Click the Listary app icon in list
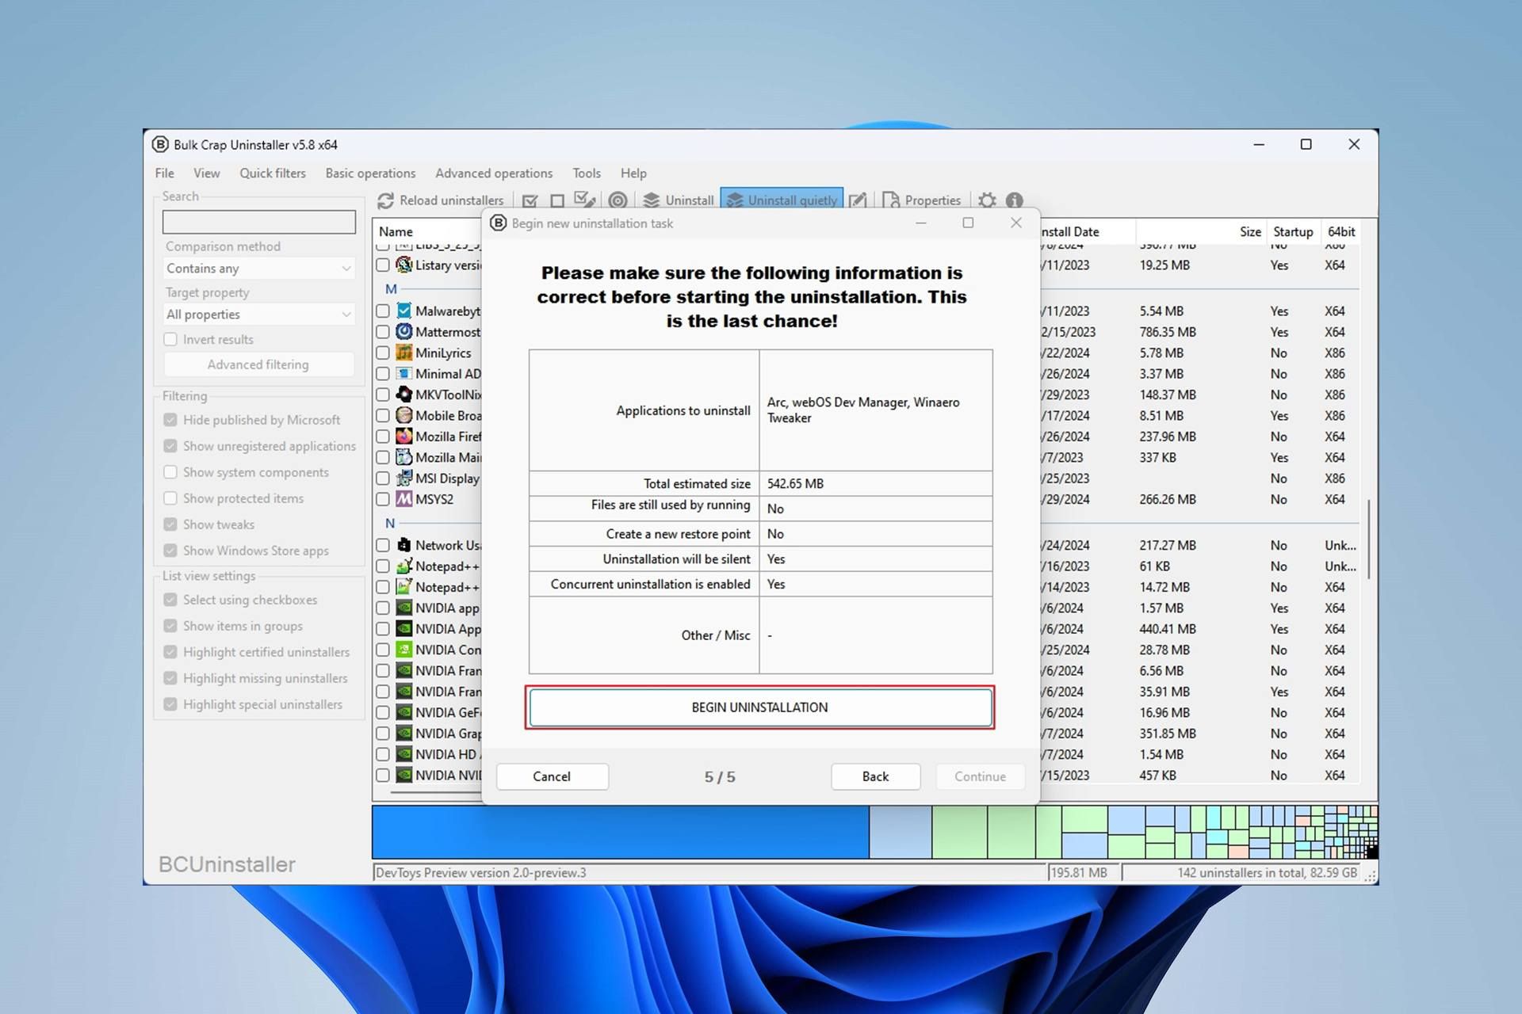The image size is (1522, 1014). pyautogui.click(x=404, y=265)
